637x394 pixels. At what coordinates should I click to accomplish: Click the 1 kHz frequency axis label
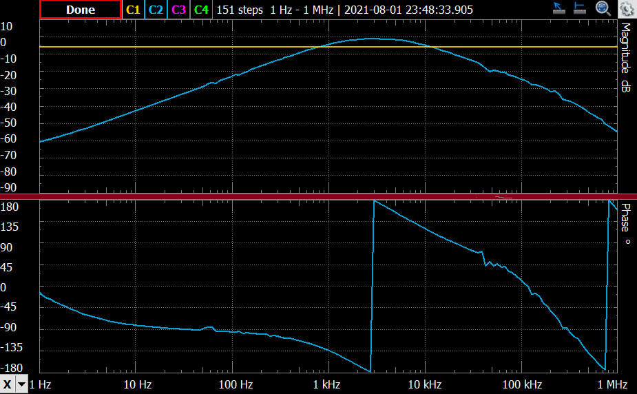[327, 384]
